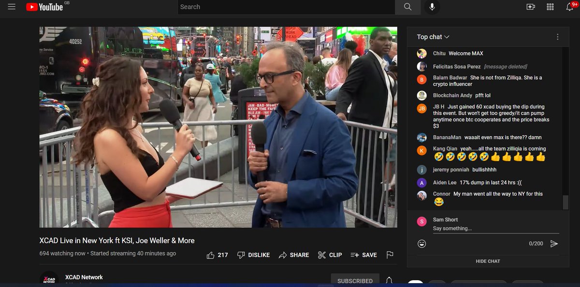This screenshot has height=287, width=580.
Task: Click the live chat scrollbar thumb
Action: coord(565,203)
